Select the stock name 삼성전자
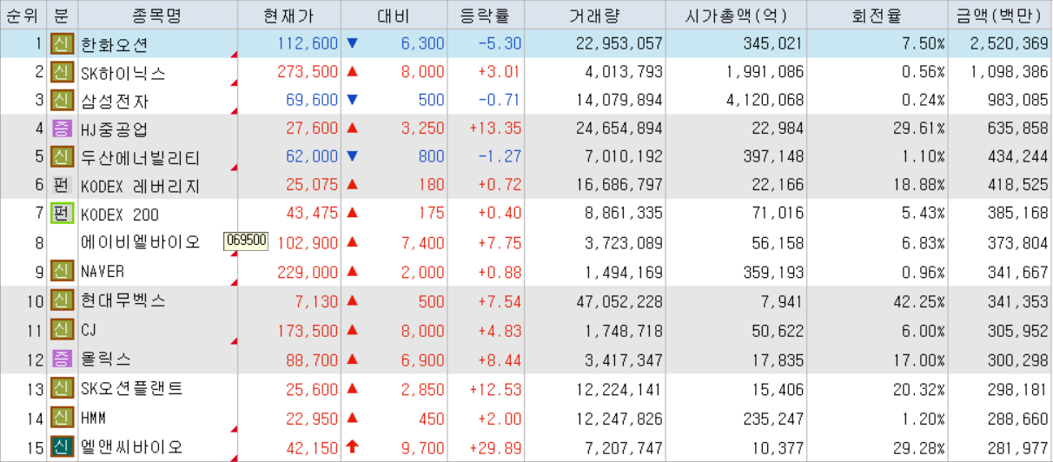The width and height of the screenshot is (1053, 462). (114, 101)
